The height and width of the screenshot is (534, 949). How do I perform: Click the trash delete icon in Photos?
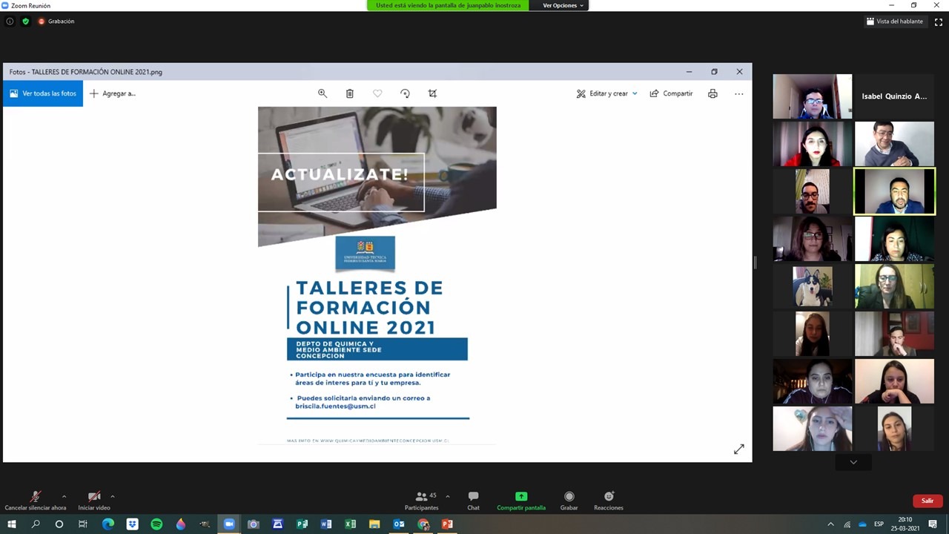point(350,93)
